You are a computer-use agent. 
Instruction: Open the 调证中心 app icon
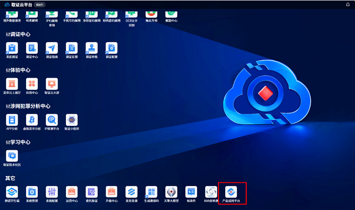click(x=32, y=48)
